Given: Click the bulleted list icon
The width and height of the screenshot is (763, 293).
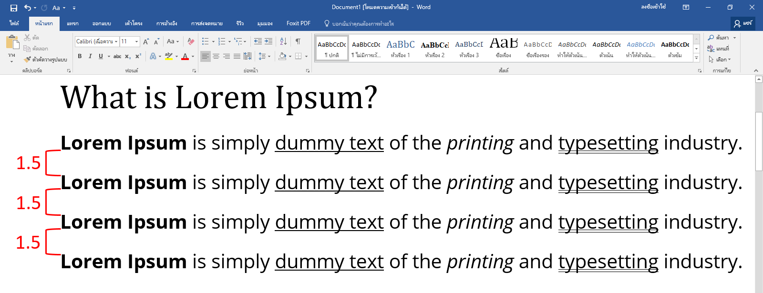Looking at the screenshot, I should point(206,41).
